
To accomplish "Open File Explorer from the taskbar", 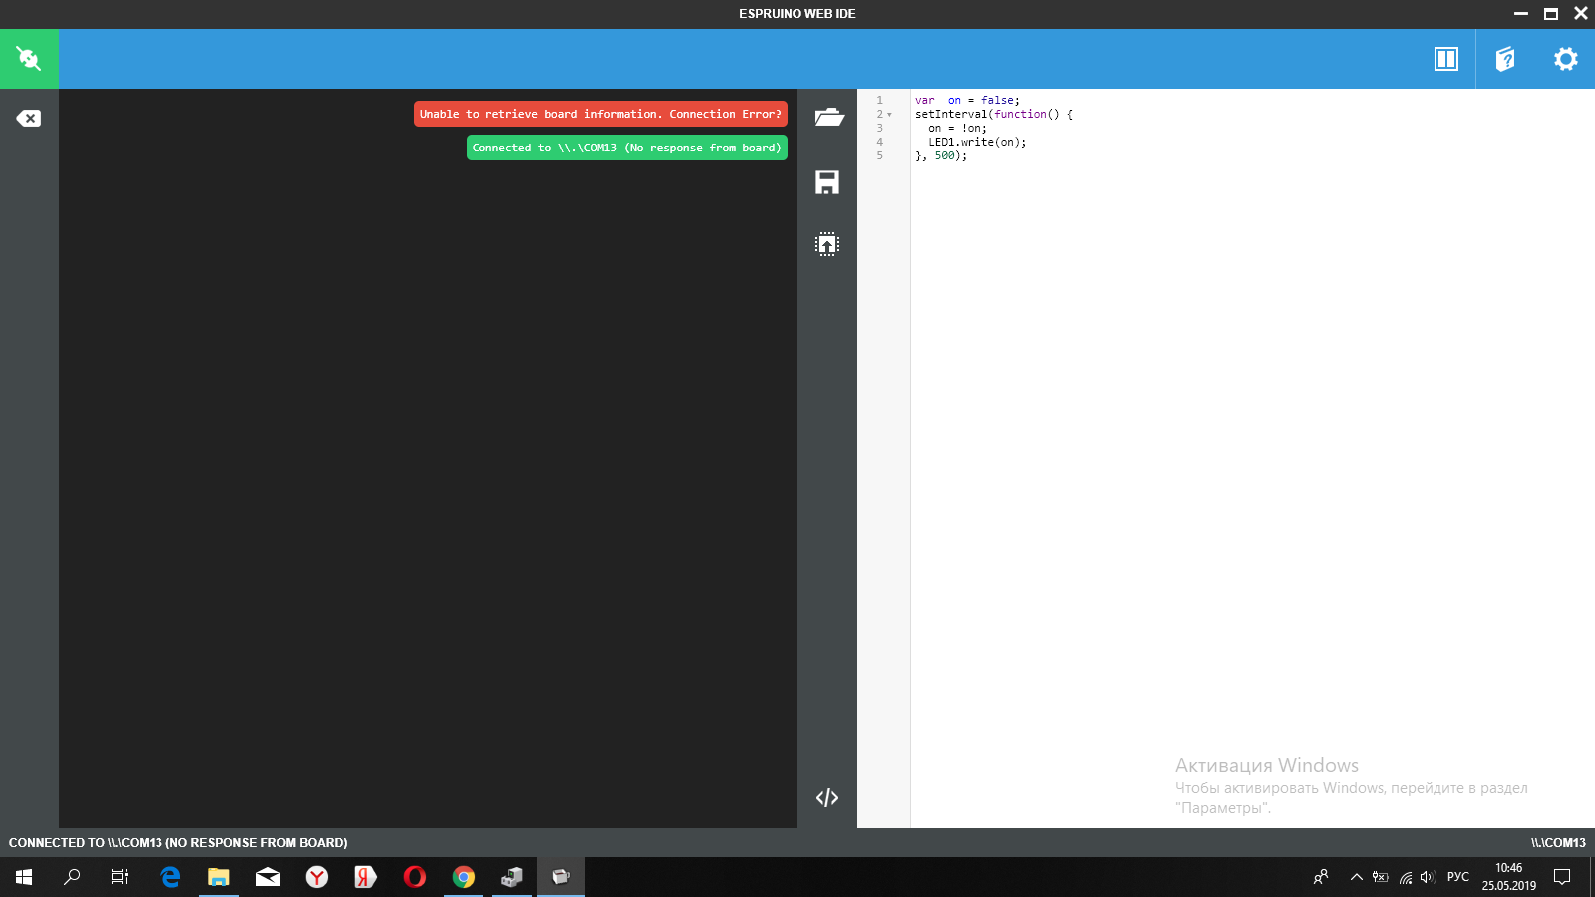I will coord(219,877).
